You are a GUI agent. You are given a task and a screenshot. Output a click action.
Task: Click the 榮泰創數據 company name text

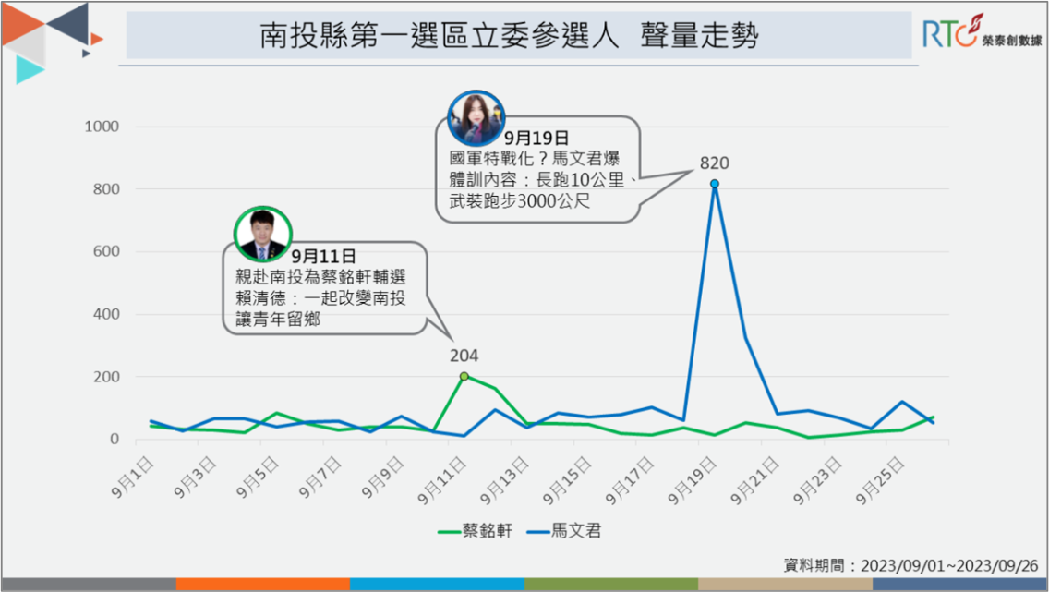[x=1011, y=42]
